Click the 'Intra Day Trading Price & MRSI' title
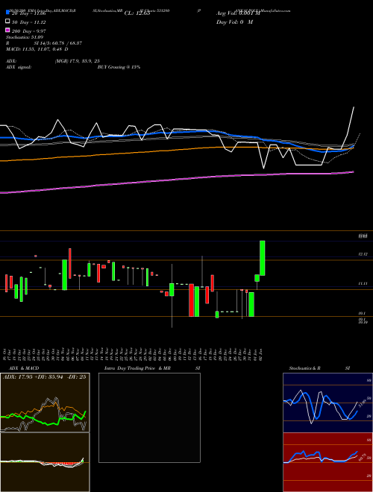This screenshot has height=492, width=373. (152, 368)
